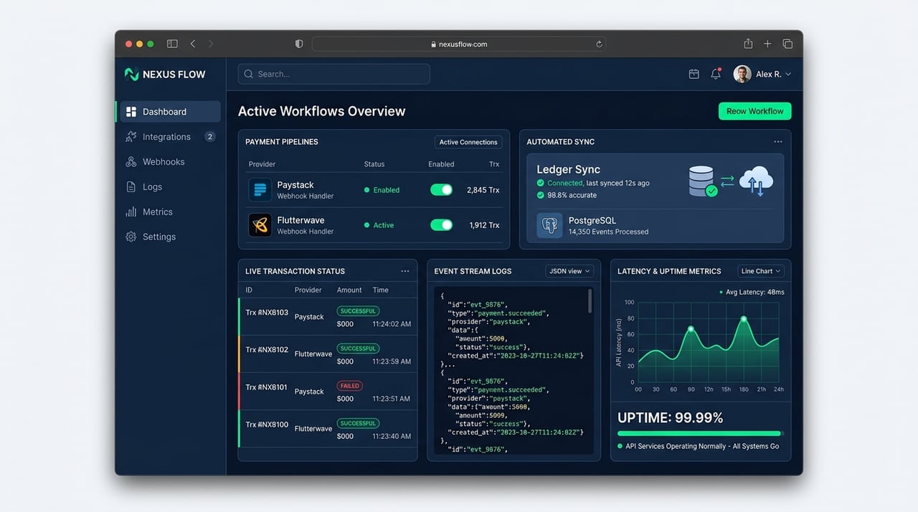Open the Line Chart dropdown
The image size is (918, 512).
tap(761, 271)
